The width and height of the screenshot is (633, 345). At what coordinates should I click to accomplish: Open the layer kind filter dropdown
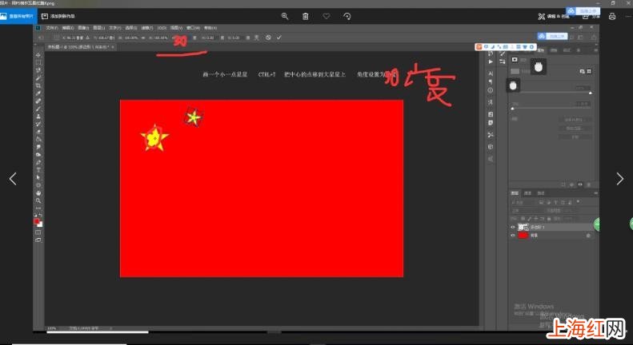tap(523, 202)
